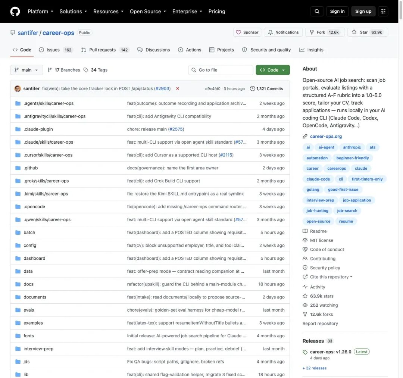Switch to the Insights tab
Viewport: 403px width, 378px height.
tap(311, 50)
